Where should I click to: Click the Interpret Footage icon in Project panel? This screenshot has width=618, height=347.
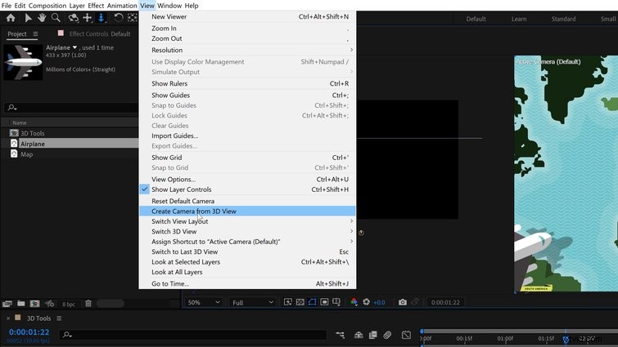pos(7,304)
